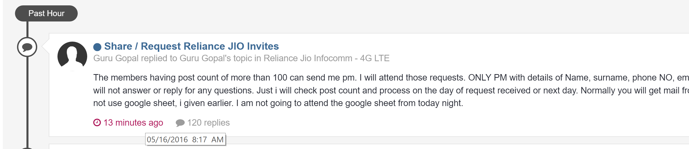Click the speech bubble icon by replies
Screen dimensions: 689x149
click(x=180, y=123)
